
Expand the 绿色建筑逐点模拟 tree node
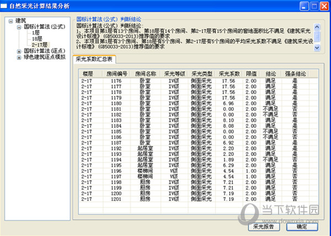(19, 56)
